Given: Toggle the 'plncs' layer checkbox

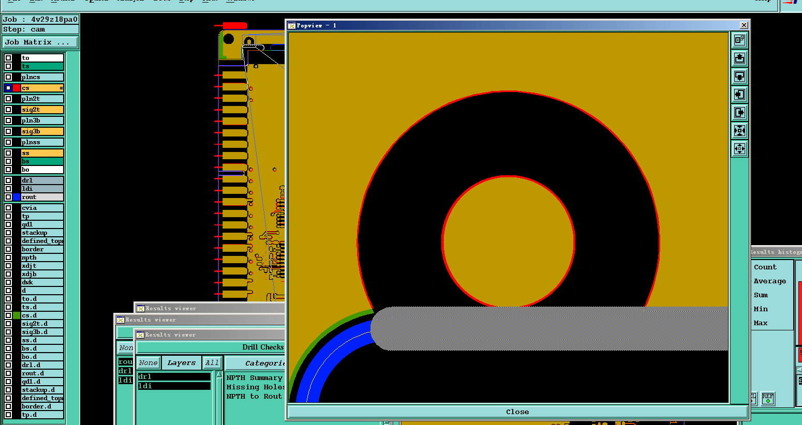Looking at the screenshot, I should click(x=8, y=77).
